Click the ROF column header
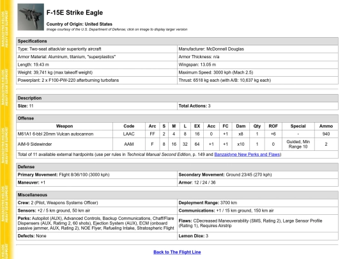This screenshot has height=259, width=345. click(x=273, y=126)
